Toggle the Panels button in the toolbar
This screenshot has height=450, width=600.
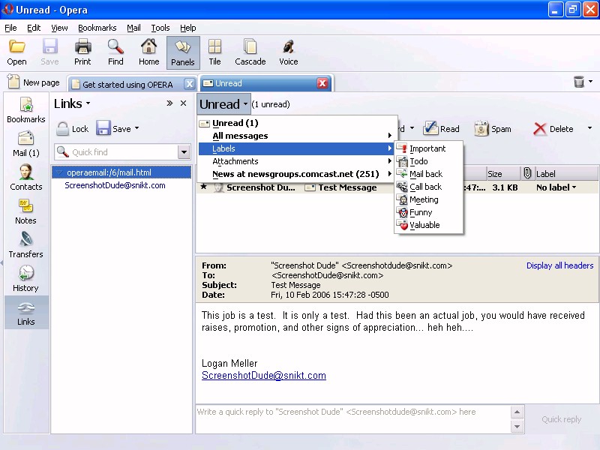click(183, 52)
